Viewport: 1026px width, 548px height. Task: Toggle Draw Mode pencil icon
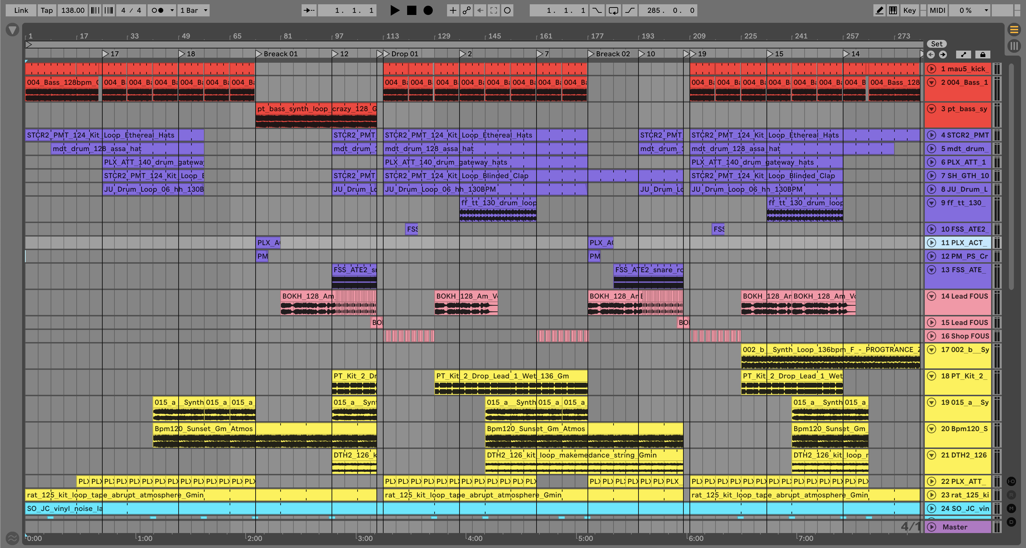pyautogui.click(x=879, y=10)
